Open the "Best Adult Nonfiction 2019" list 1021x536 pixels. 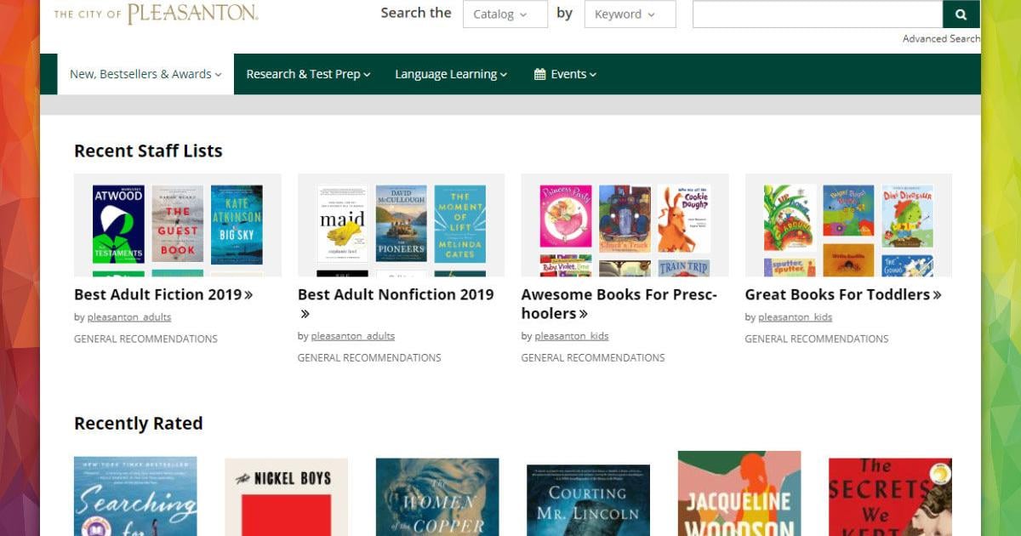[395, 294]
